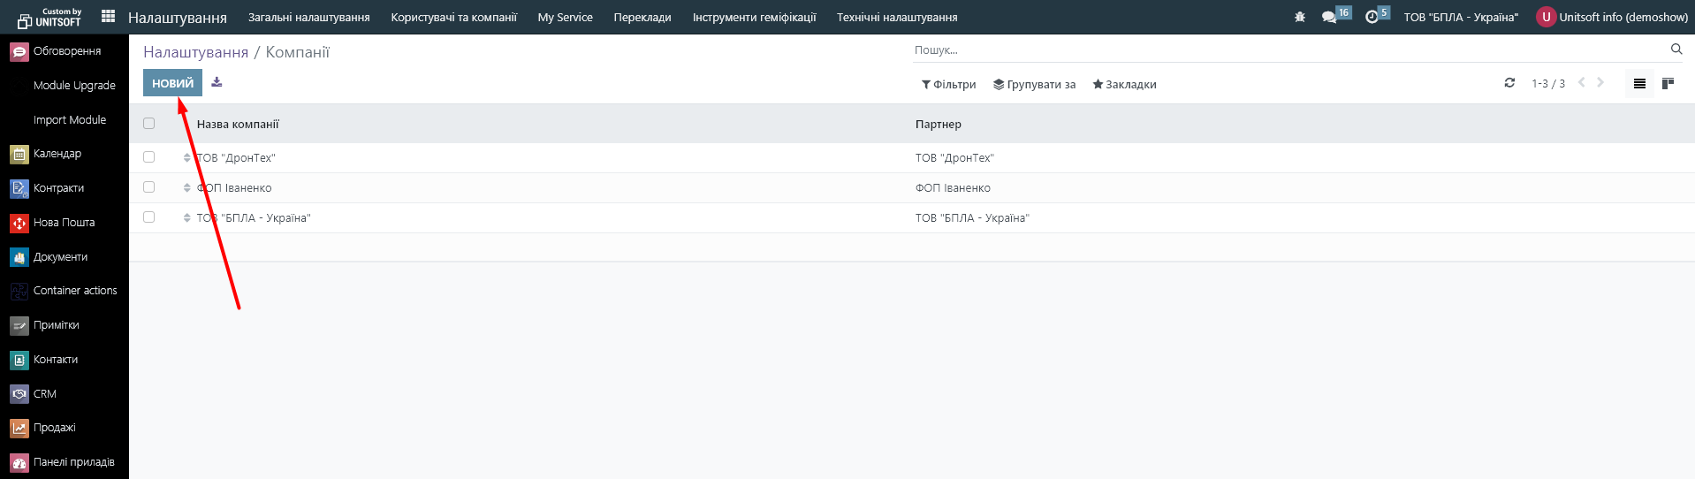Image resolution: width=1695 pixels, height=479 pixels.
Task: Open Технічні налаштування menu
Action: click(897, 17)
